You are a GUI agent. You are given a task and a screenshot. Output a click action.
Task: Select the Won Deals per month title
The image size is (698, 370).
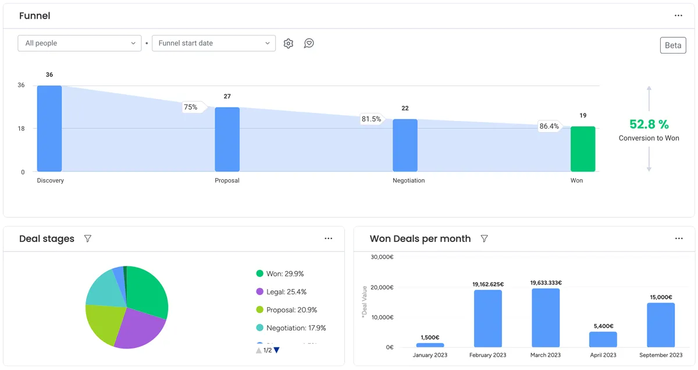pyautogui.click(x=420, y=239)
